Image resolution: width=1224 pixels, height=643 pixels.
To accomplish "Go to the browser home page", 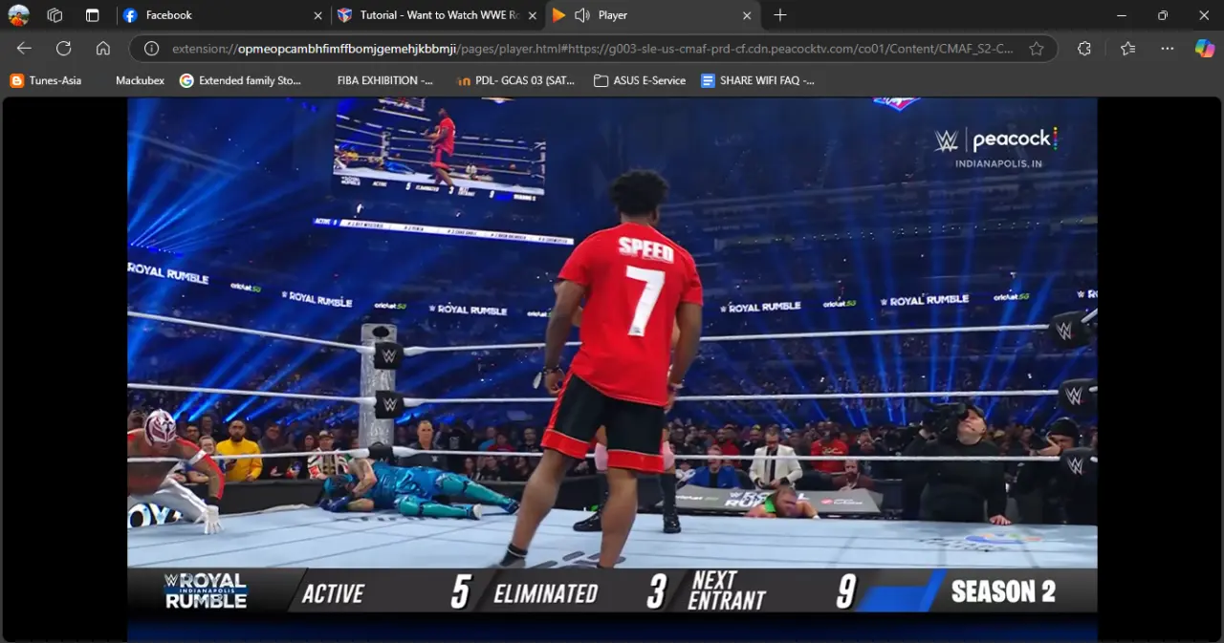I will click(x=103, y=48).
